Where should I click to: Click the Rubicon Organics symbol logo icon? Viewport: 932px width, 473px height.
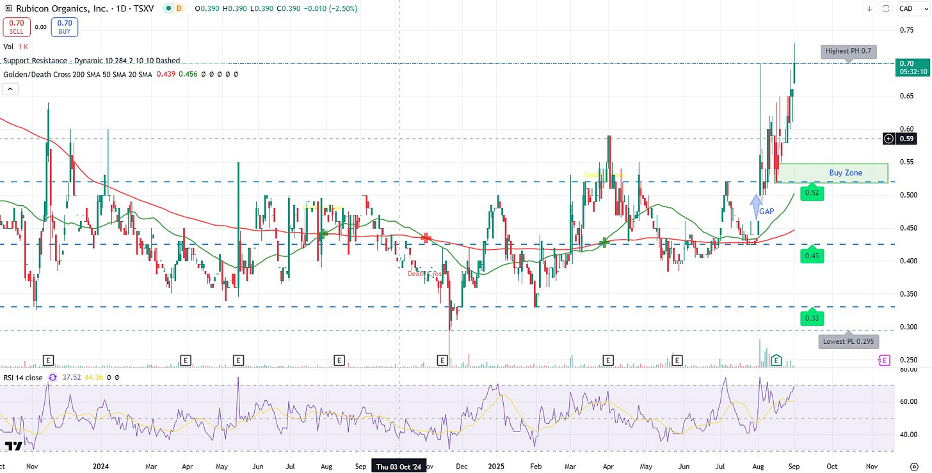pos(9,8)
